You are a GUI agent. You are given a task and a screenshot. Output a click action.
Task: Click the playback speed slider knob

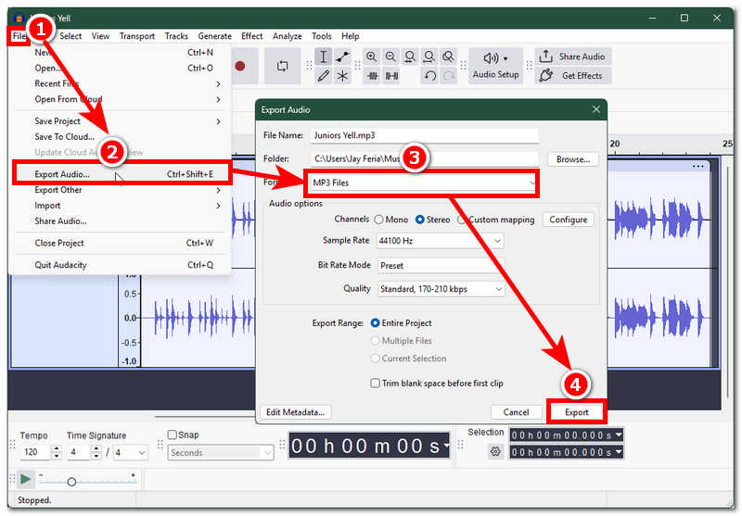click(71, 482)
